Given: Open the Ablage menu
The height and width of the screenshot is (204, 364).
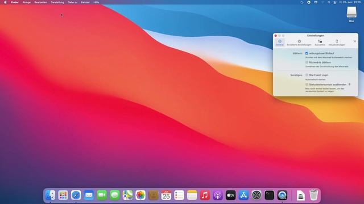Looking at the screenshot, I should pyautogui.click(x=27, y=2).
